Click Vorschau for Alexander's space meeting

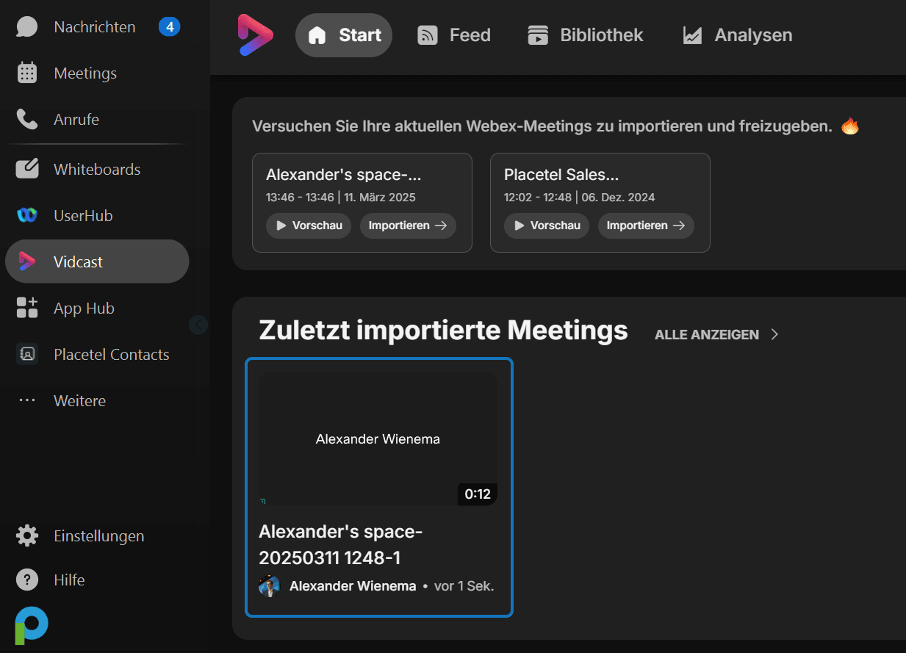click(309, 226)
